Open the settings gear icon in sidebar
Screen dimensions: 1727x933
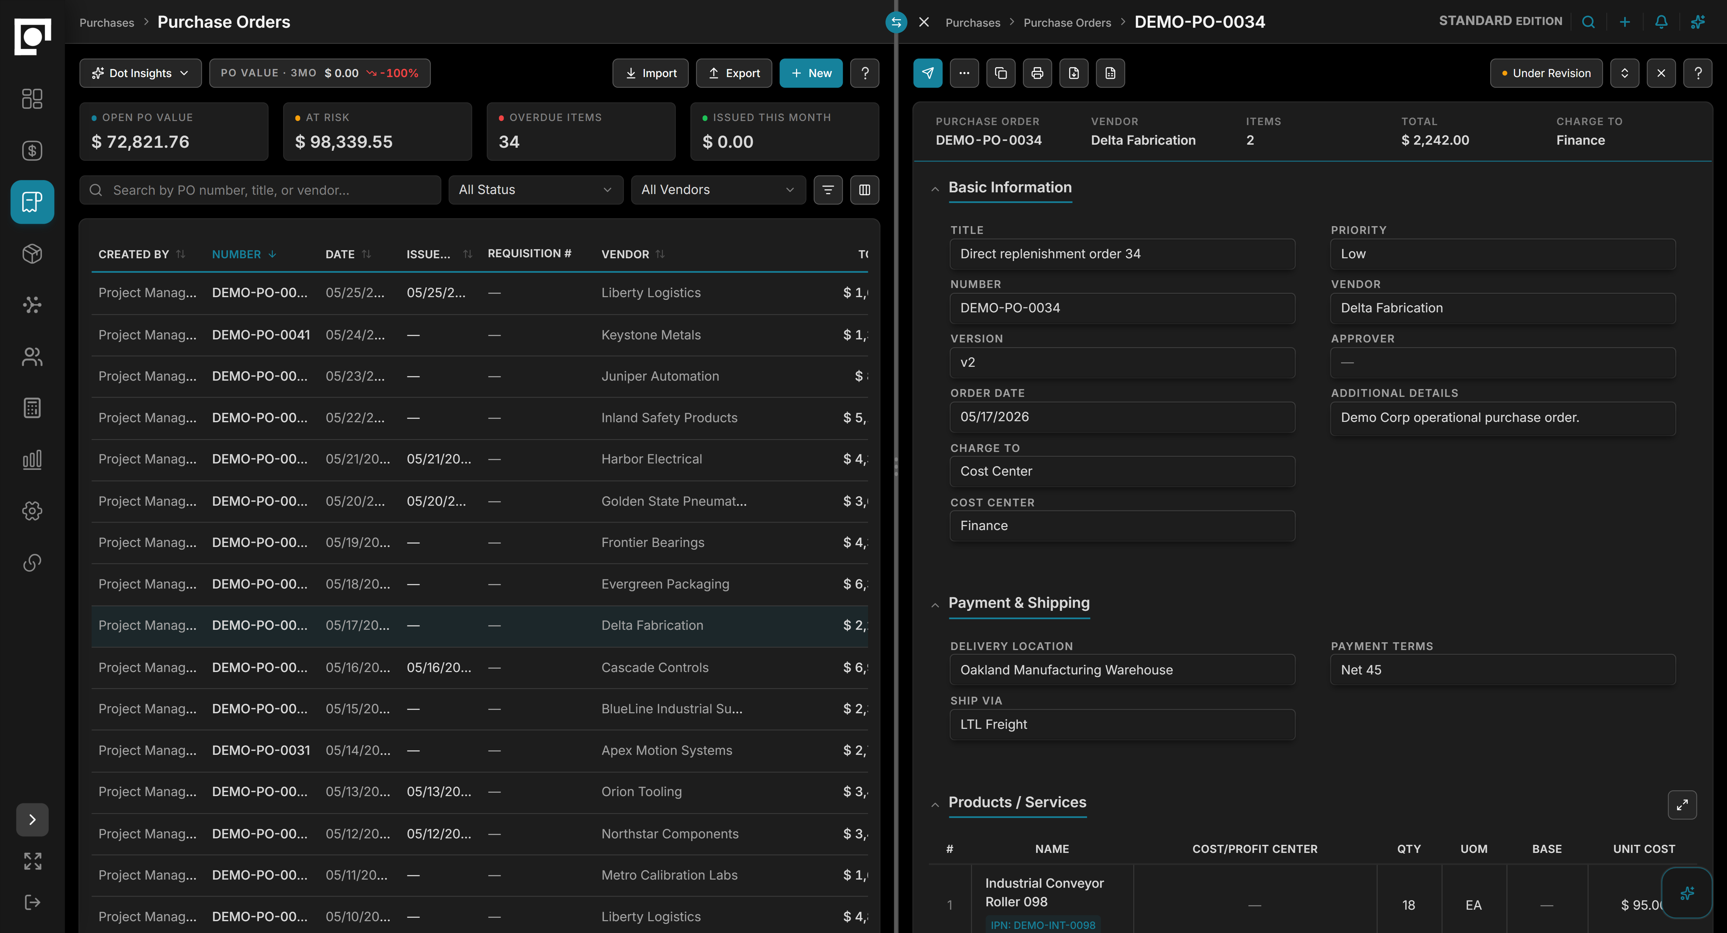point(32,511)
